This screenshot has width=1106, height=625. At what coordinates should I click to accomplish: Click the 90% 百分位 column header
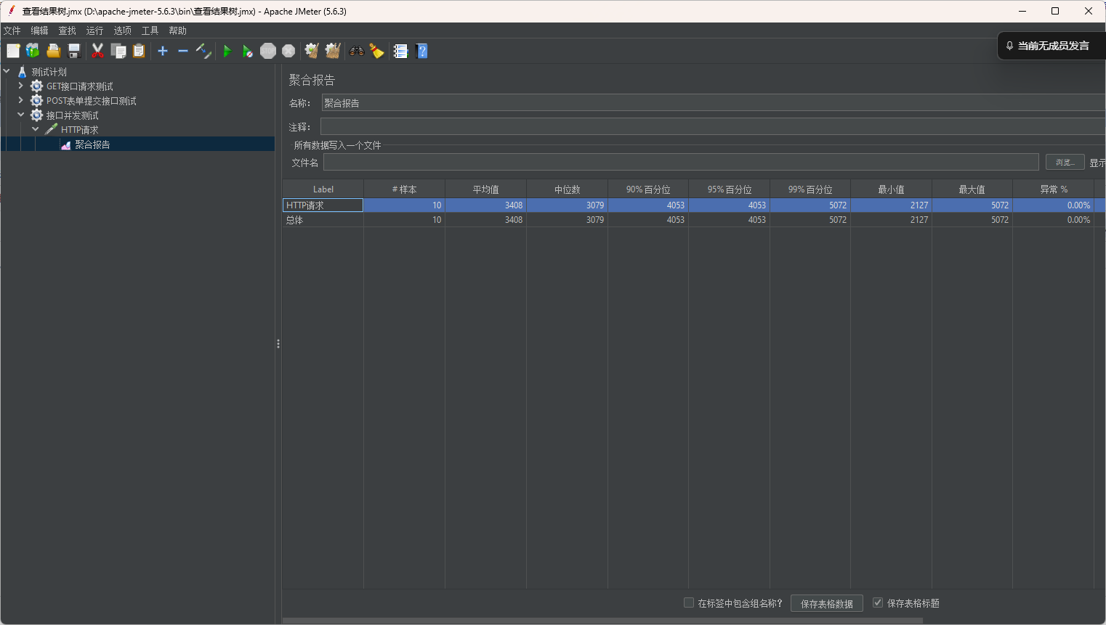coord(648,189)
